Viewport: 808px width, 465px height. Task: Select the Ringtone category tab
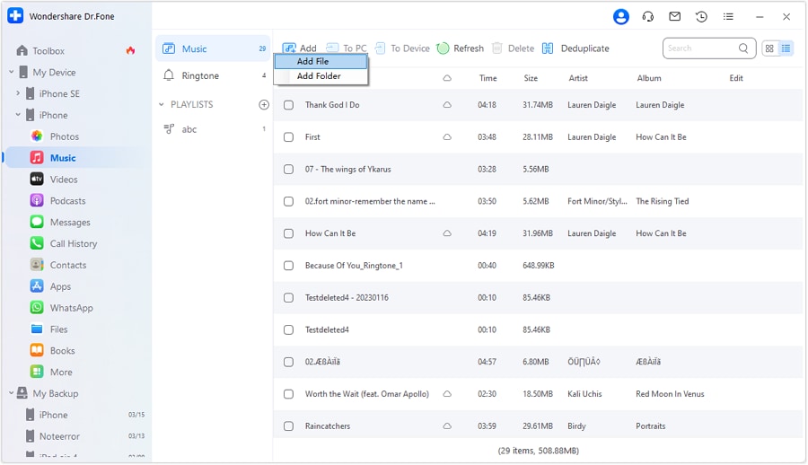pos(213,75)
